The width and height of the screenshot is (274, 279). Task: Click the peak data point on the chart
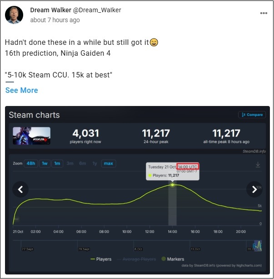coord(172,185)
